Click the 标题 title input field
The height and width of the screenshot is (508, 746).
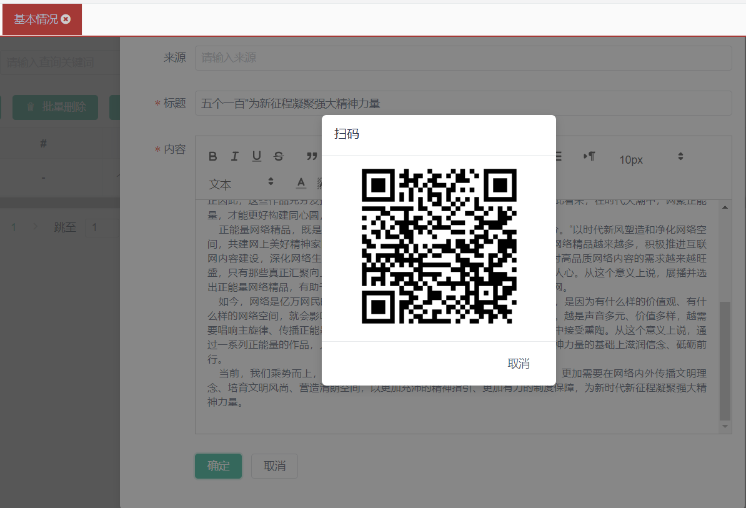462,104
